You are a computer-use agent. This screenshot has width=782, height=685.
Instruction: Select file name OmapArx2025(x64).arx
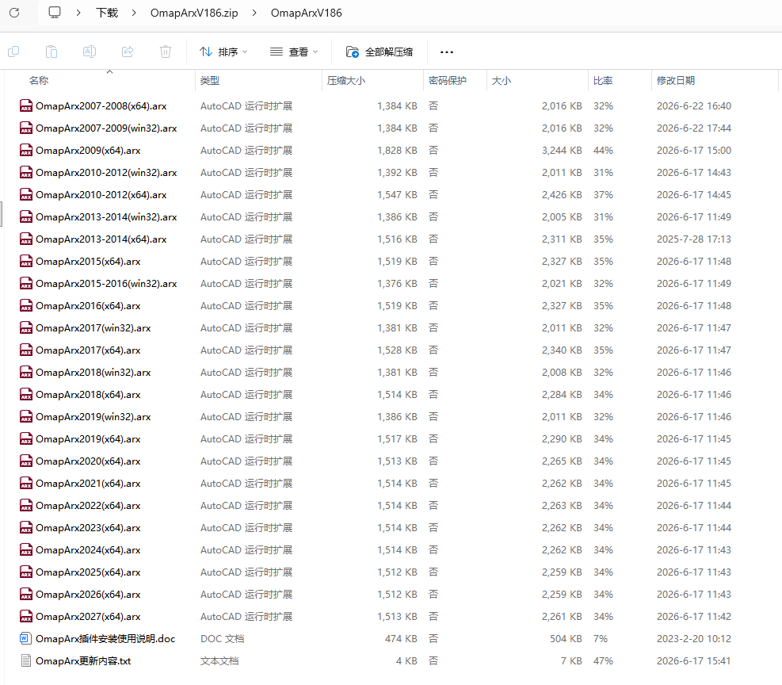[x=88, y=572]
